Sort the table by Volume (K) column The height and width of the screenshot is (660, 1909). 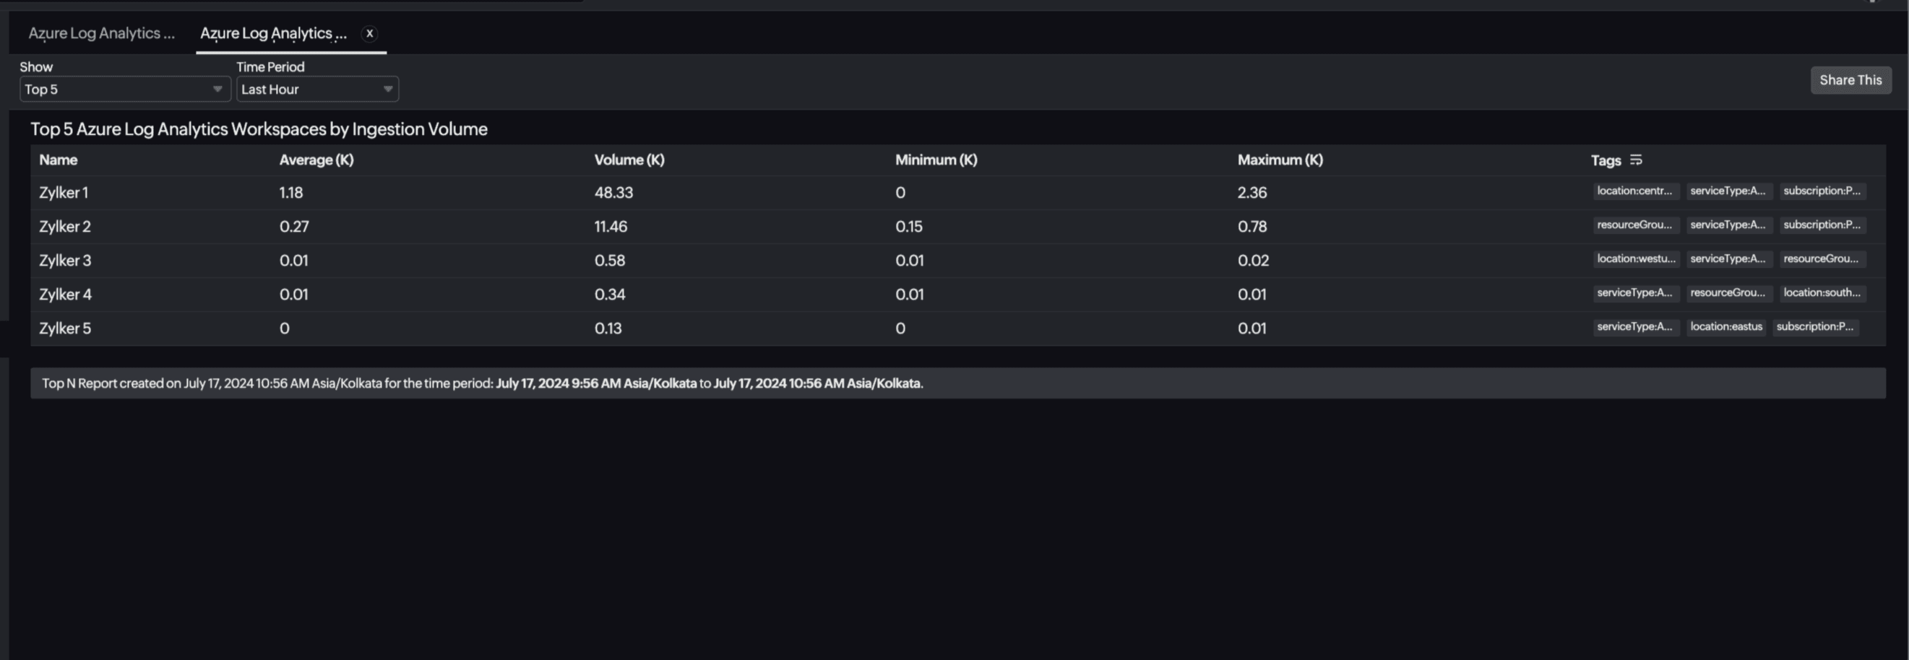pos(629,160)
